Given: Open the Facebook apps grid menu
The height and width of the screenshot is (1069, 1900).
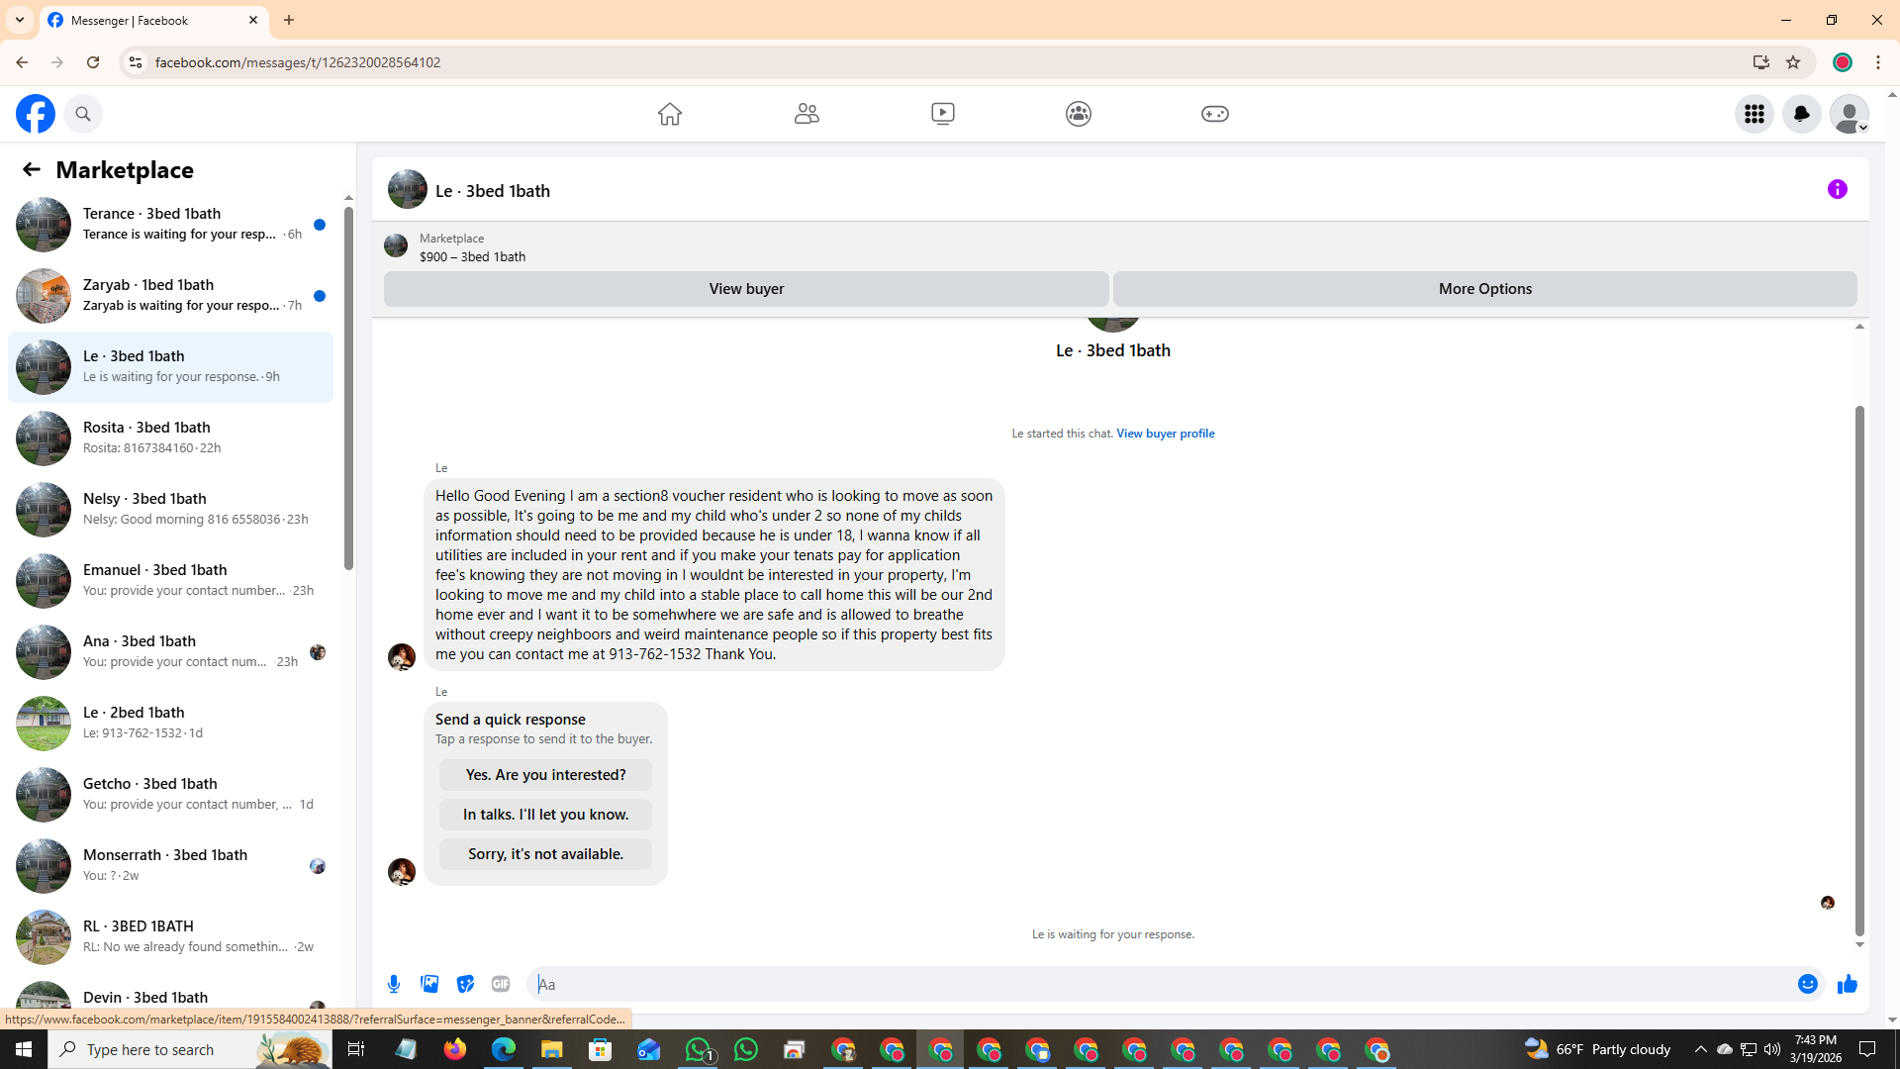Looking at the screenshot, I should [1754, 114].
